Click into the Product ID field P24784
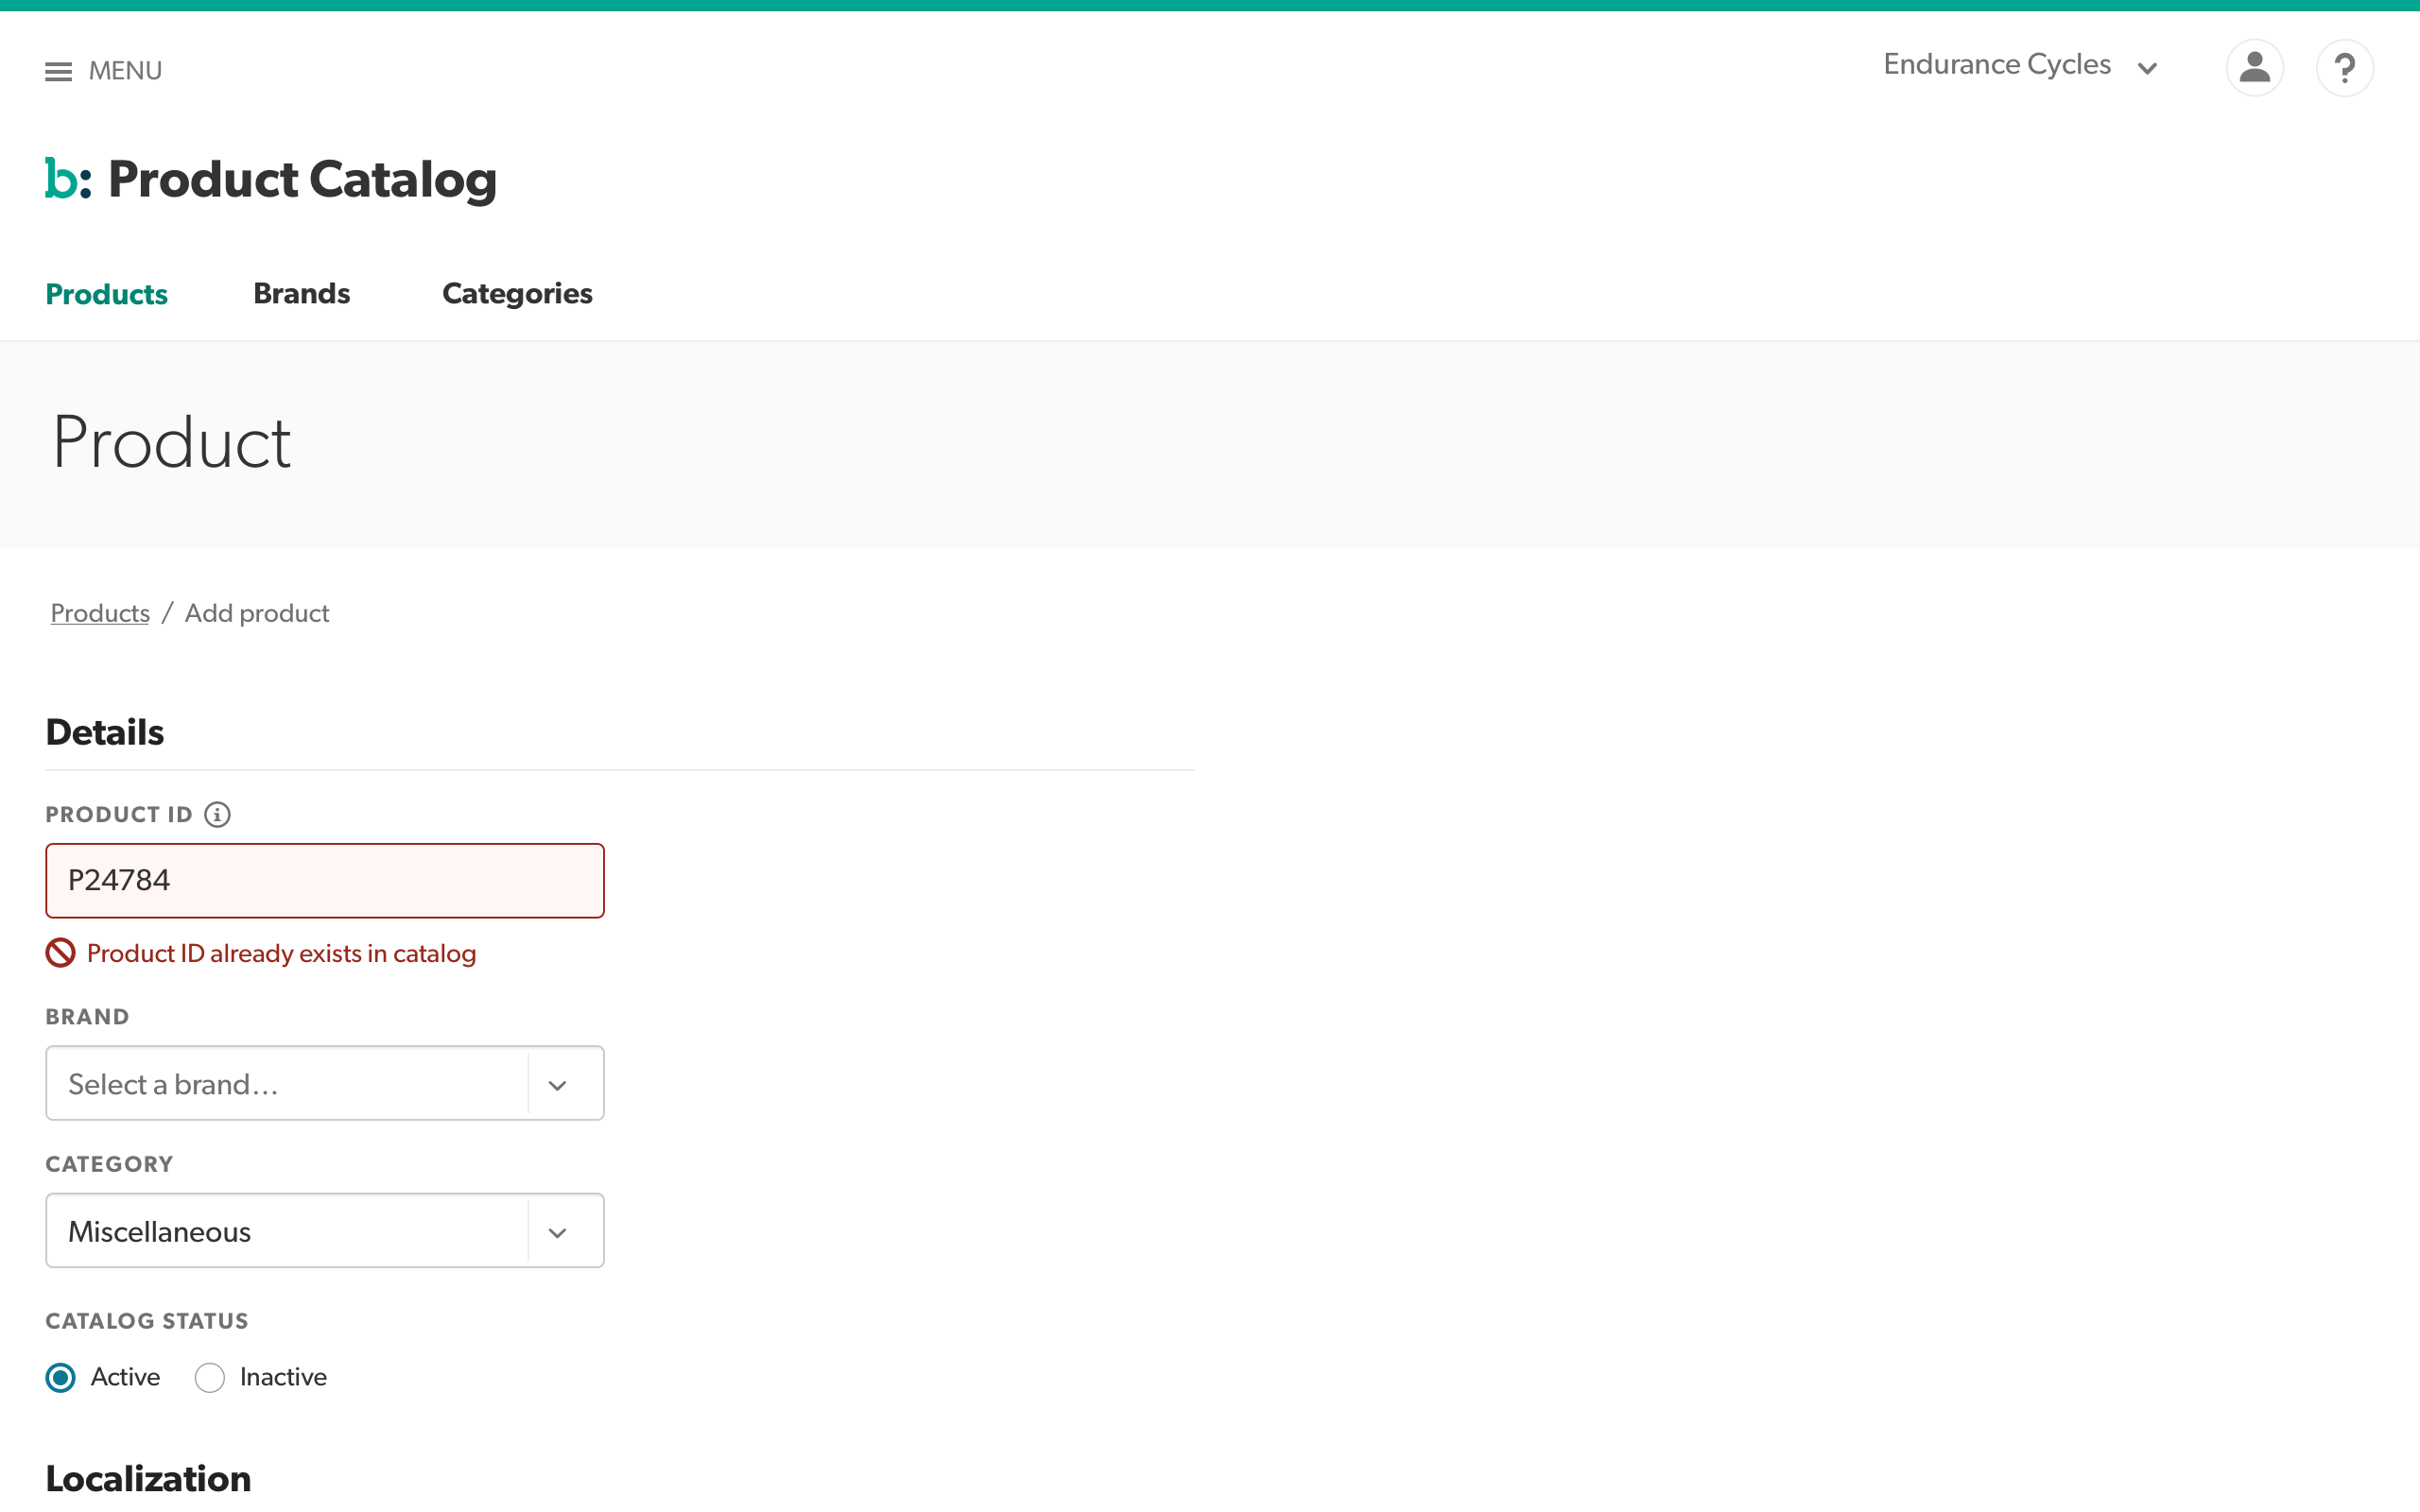 (x=325, y=880)
